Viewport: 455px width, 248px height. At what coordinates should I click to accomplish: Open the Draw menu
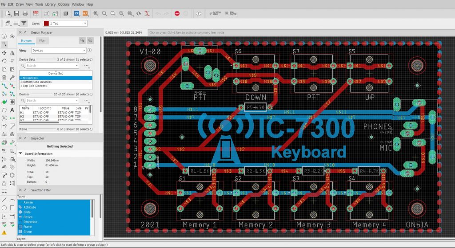[x=20, y=4]
